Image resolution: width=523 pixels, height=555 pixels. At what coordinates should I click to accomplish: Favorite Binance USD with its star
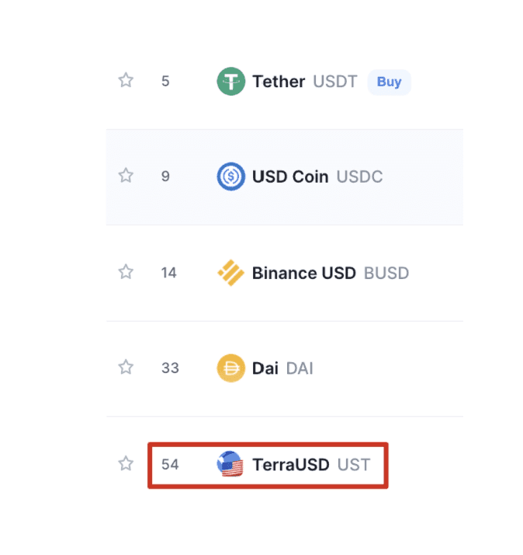126,272
